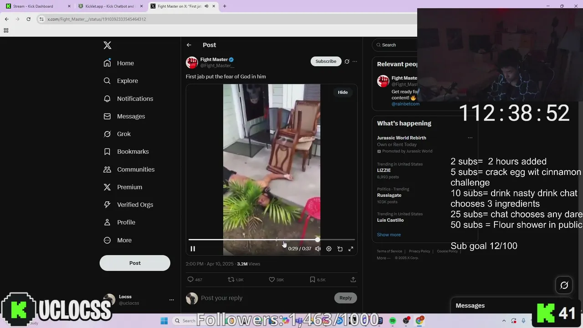Click the back arrow beside the Post heading
This screenshot has width=583, height=328.
[x=189, y=45]
